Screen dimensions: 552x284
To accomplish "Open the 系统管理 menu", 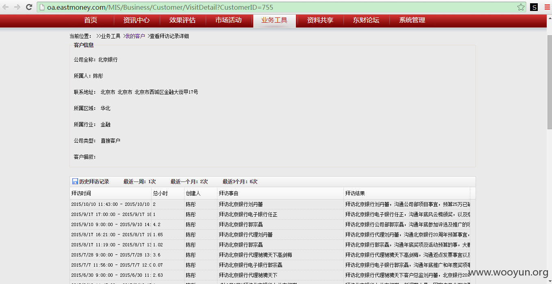I will click(x=412, y=20).
